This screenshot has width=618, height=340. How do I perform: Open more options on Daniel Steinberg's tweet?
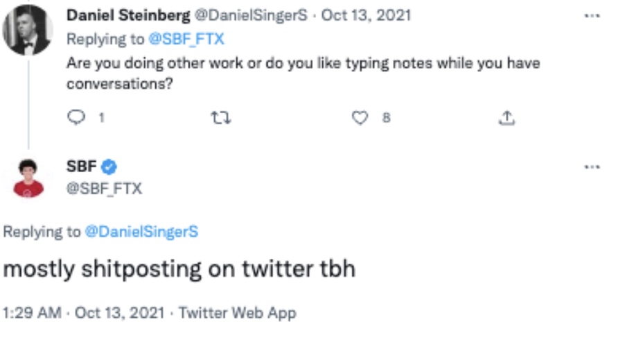(592, 15)
